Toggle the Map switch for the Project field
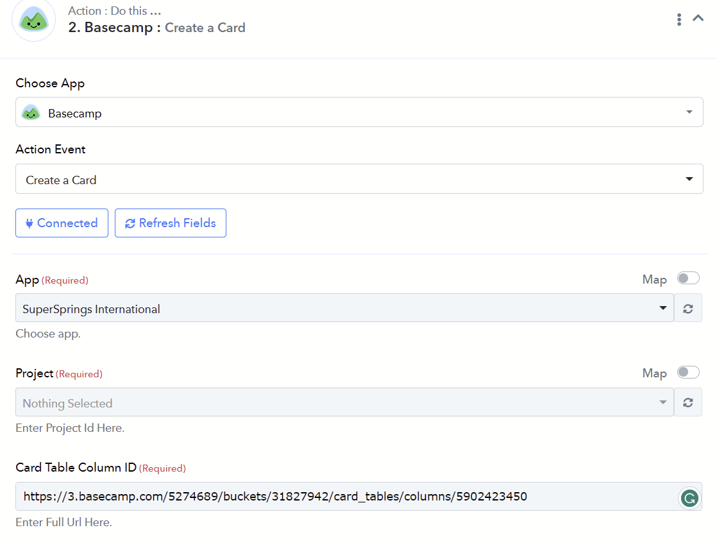This screenshot has height=539, width=717. [x=688, y=372]
